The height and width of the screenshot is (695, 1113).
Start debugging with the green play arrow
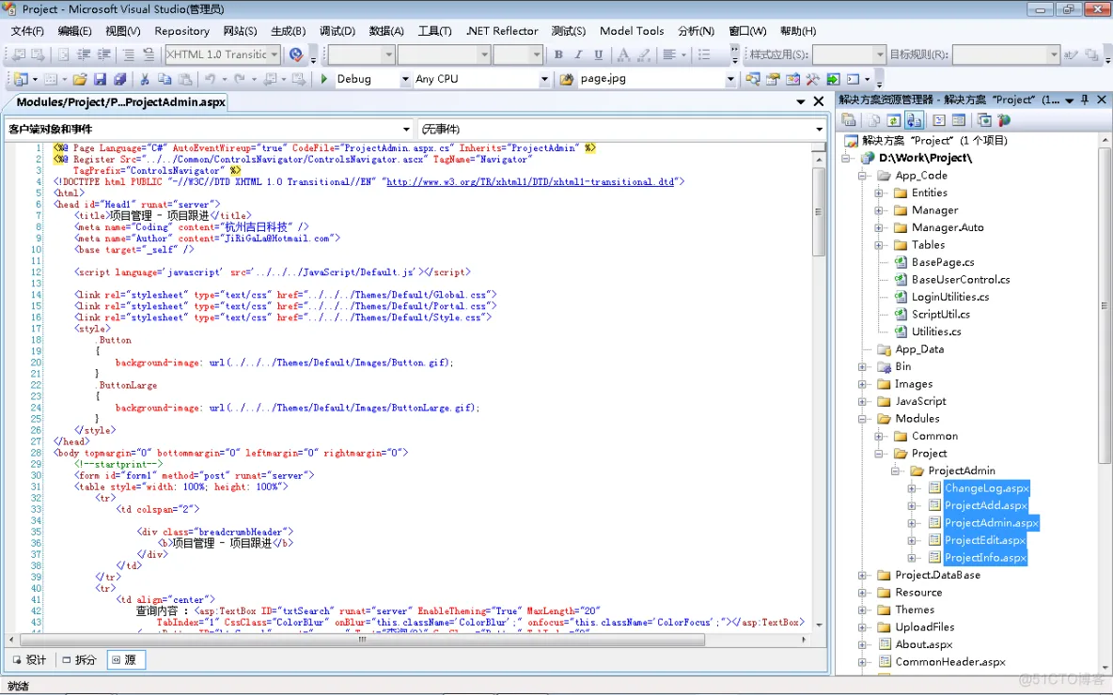323,80
